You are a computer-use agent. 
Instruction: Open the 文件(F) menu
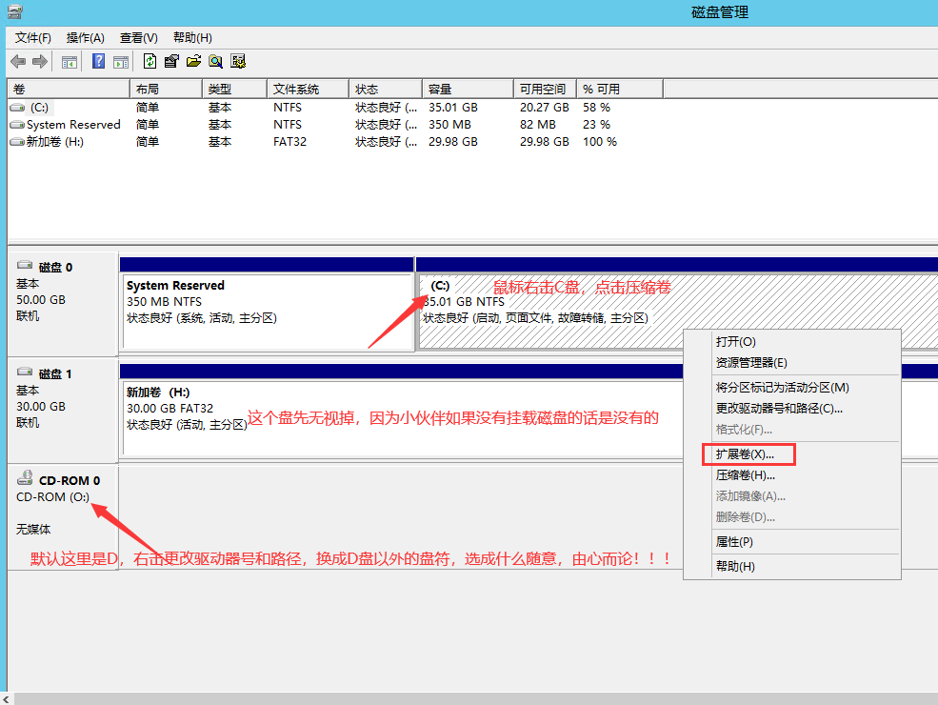[32, 37]
